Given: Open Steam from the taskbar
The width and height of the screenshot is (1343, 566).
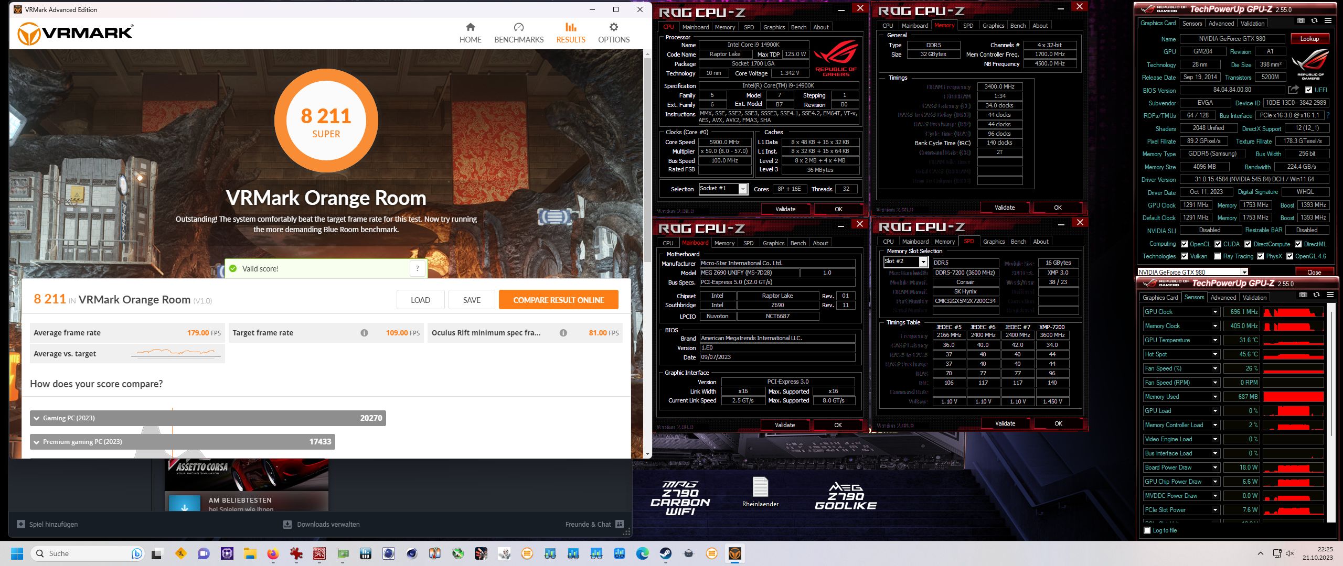Looking at the screenshot, I should tap(666, 553).
